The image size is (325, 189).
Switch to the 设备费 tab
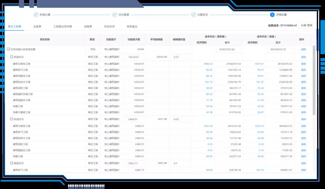point(37,26)
